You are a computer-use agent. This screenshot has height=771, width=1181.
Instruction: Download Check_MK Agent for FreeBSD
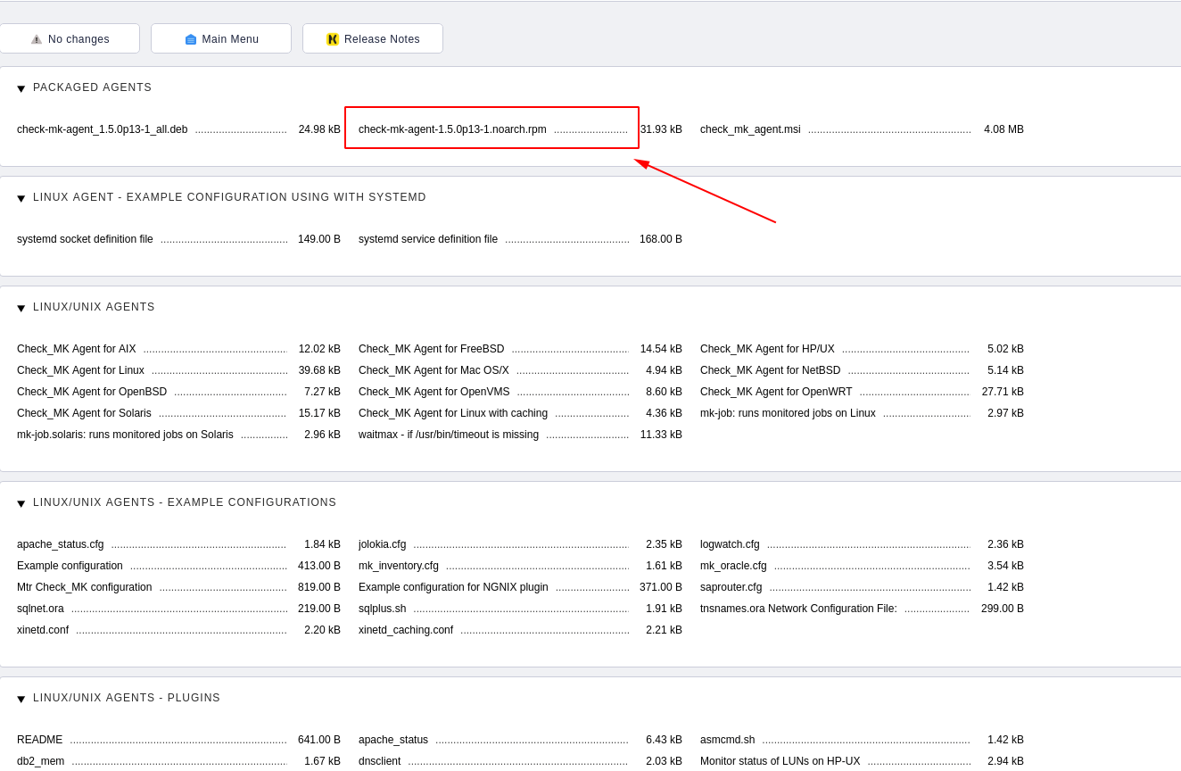431,349
